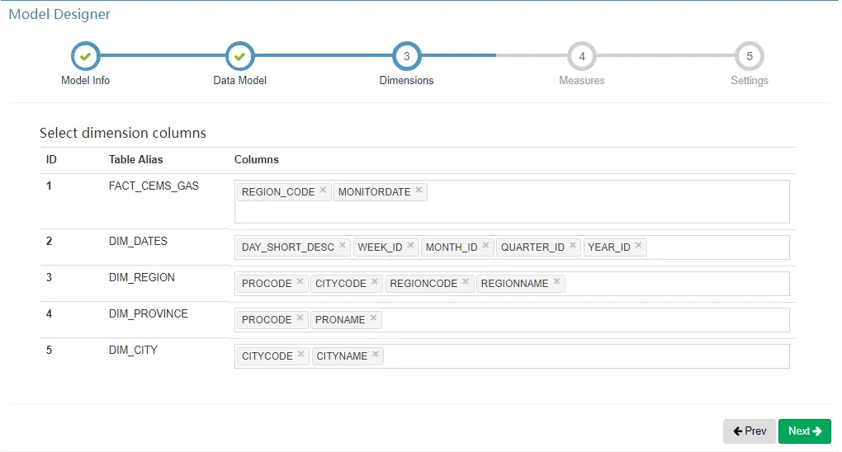Image resolution: width=842 pixels, height=452 pixels.
Task: Jump to step 5 Settings circle
Action: click(x=750, y=56)
